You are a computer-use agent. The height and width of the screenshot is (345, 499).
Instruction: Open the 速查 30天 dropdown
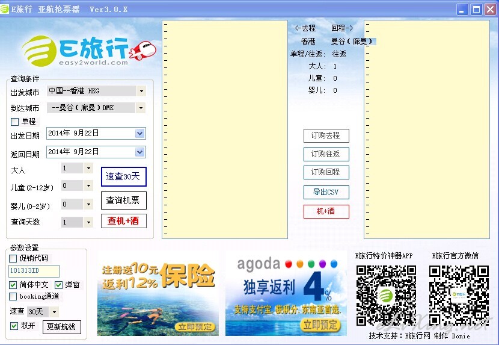(54, 312)
